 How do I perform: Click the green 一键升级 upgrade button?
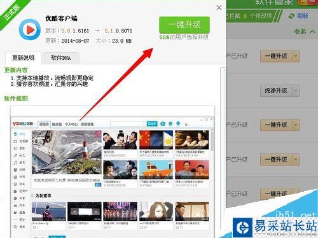pos(184,25)
